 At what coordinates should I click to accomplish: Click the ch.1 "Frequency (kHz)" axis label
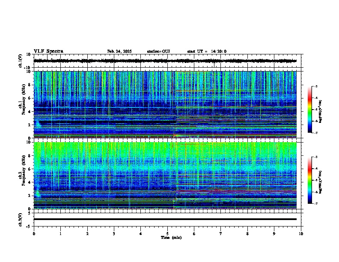(x=24, y=99)
